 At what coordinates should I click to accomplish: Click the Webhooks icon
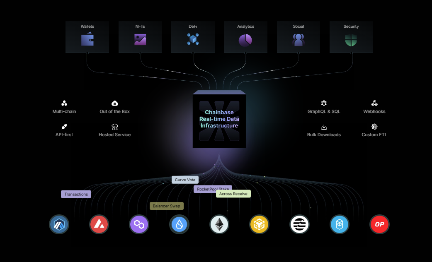click(374, 103)
